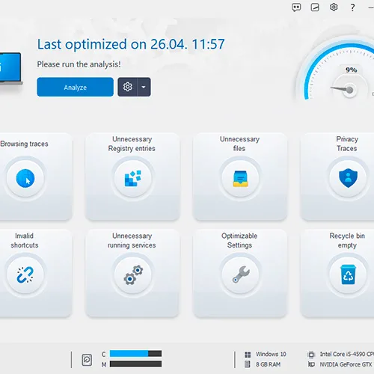Open the feedback chat bubble icon
This screenshot has height=374, width=374.
pos(296,7)
